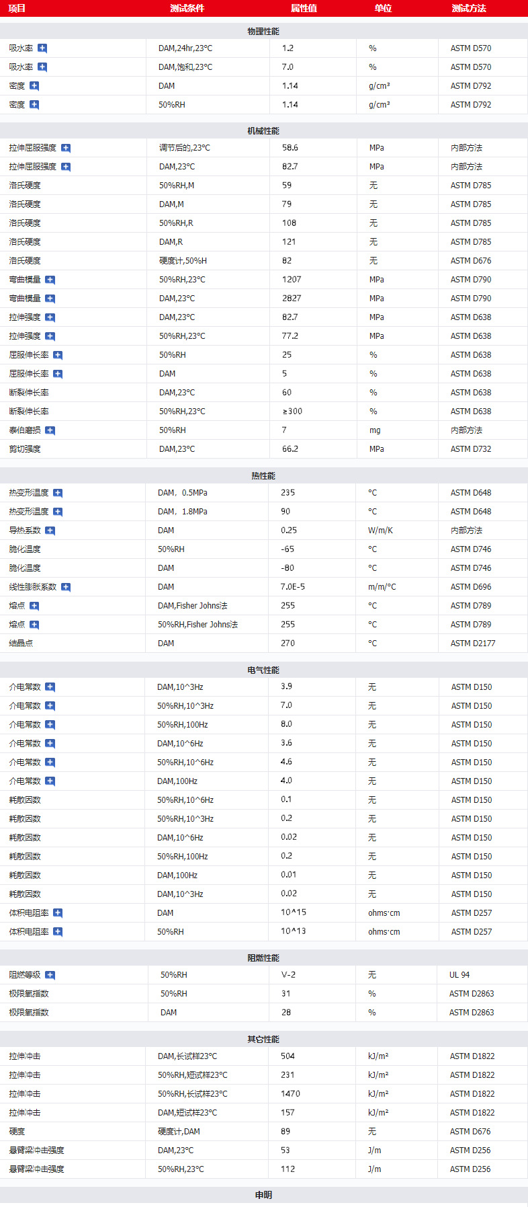Expand 拉伸屈服强度 details for the 82.7 MPa row
This screenshot has height=1207, width=528.
coord(66,167)
